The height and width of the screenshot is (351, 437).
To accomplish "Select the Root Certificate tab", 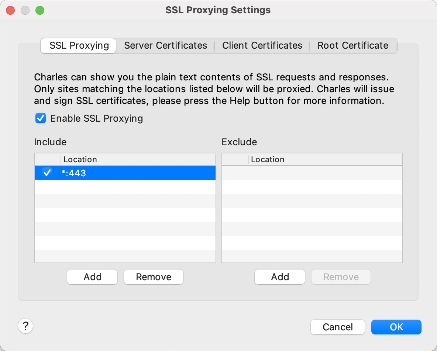I will click(353, 45).
